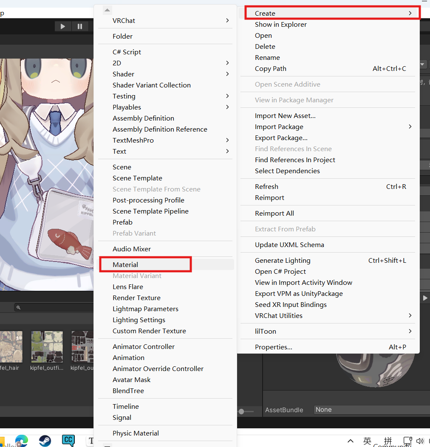Toggle the 拼 Pinyin input mode indicator

[388, 441]
